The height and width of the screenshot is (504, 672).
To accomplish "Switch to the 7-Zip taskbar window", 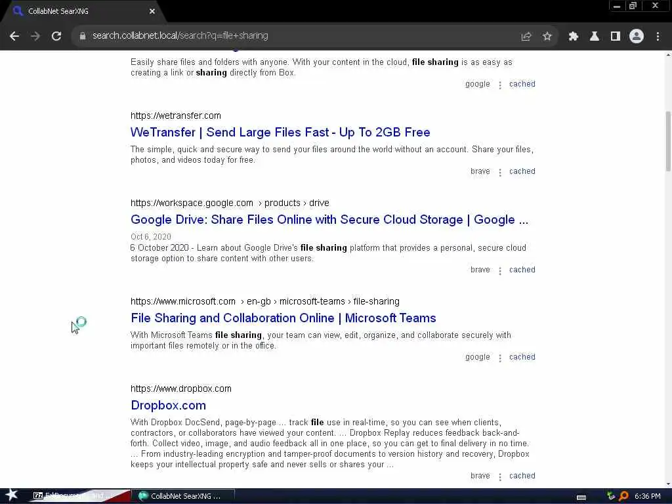I will click(x=79, y=496).
